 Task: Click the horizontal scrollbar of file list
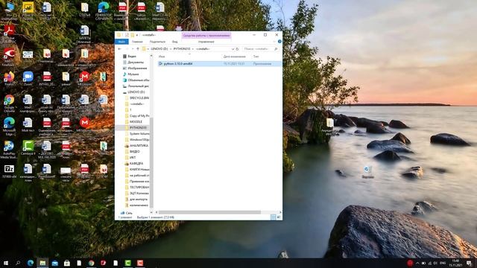(209, 212)
